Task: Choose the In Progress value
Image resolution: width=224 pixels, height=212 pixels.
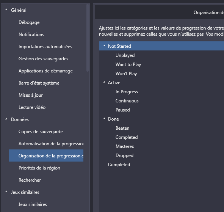Action: click(127, 92)
